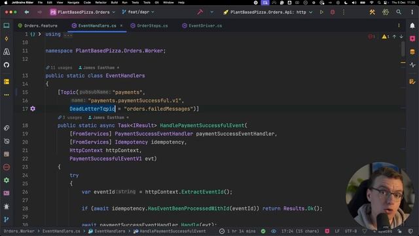The height and width of the screenshot is (236, 419).
Task: Click James Eastham author lens above class
Action: tap(99, 68)
